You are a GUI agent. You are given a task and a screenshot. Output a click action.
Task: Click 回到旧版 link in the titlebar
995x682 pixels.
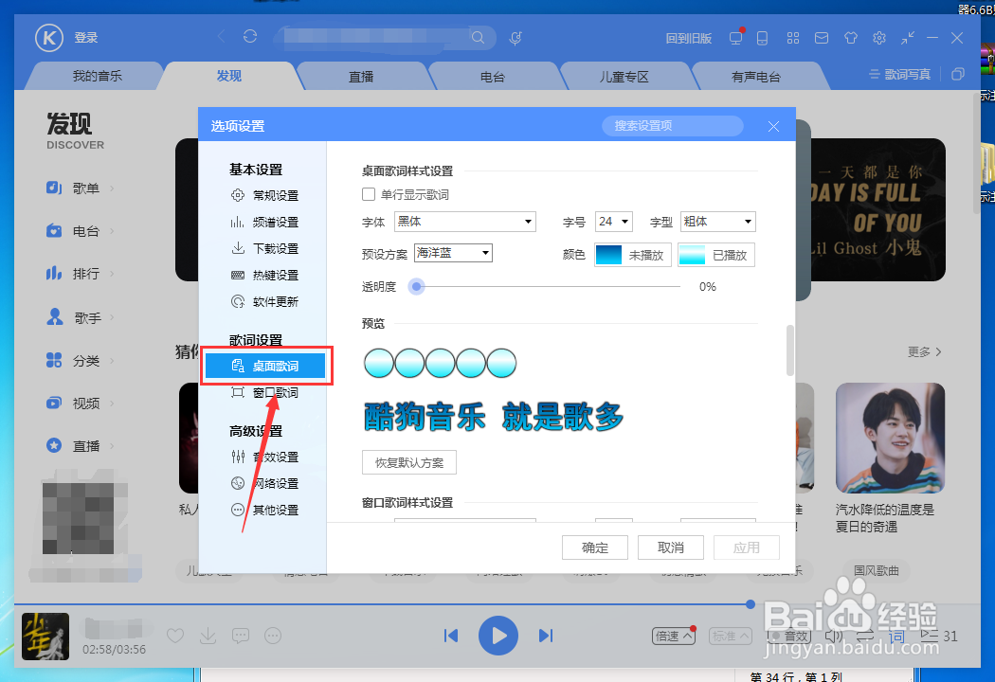click(x=686, y=38)
